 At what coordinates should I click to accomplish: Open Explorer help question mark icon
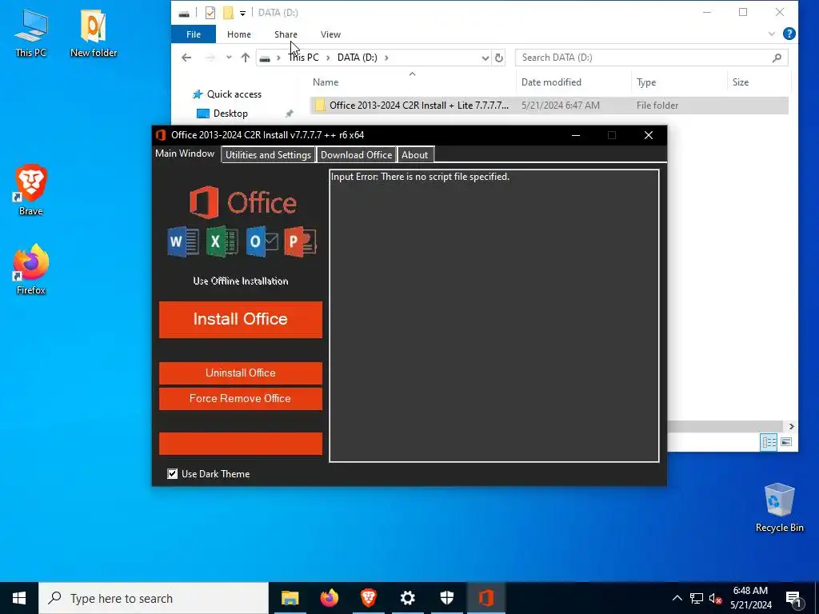point(789,34)
